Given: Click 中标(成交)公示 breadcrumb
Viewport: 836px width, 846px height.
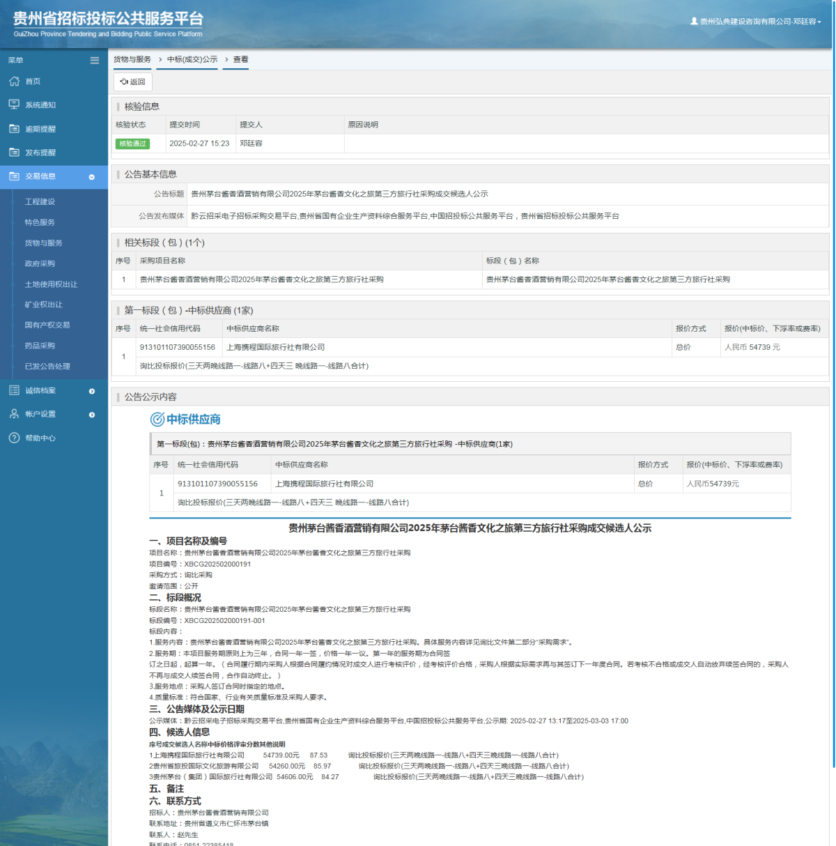Looking at the screenshot, I should [192, 59].
